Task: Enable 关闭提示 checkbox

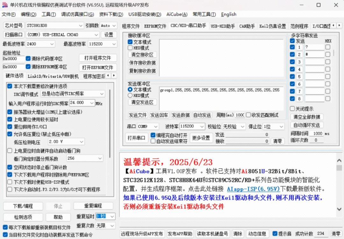Action: [292, 109]
